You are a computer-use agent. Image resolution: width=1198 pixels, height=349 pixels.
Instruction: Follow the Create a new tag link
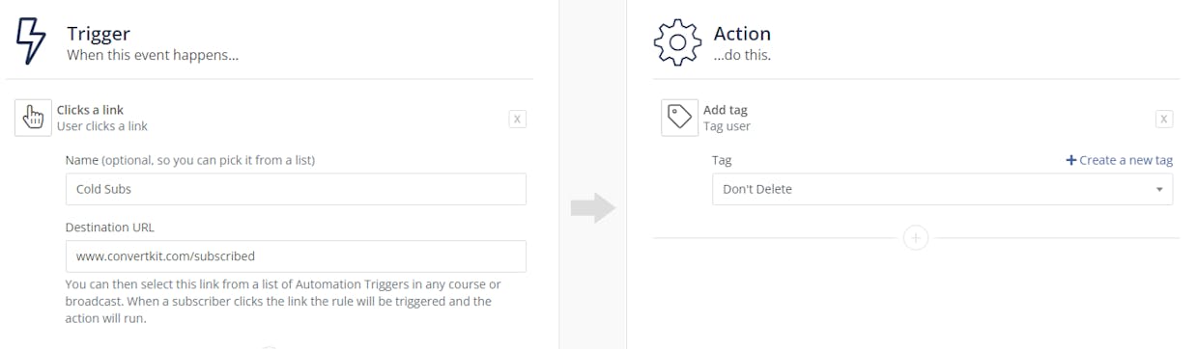[1126, 160]
